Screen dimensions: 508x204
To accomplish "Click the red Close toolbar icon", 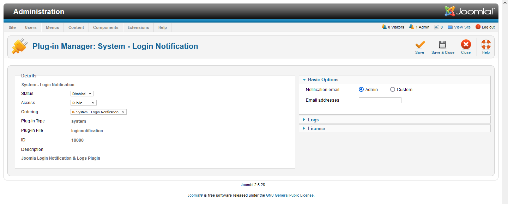I will tap(466, 45).
